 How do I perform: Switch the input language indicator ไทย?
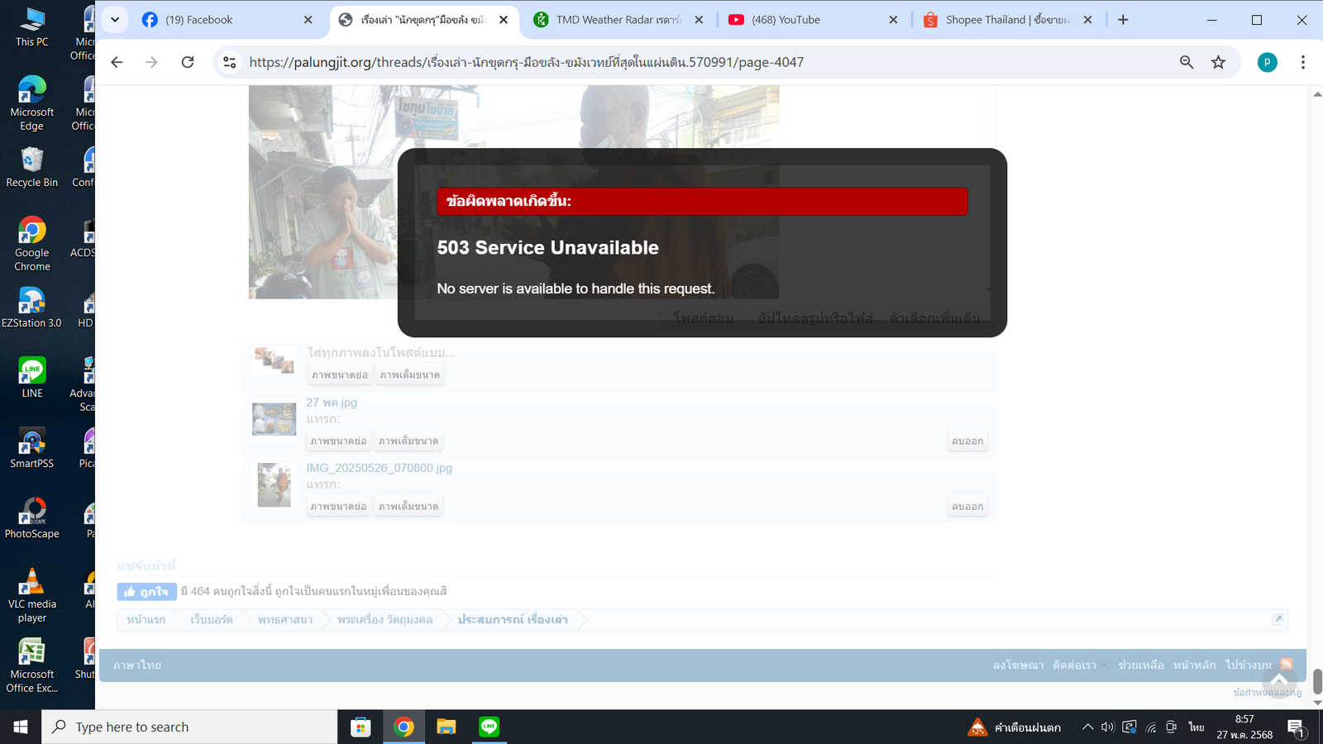pos(1196,727)
